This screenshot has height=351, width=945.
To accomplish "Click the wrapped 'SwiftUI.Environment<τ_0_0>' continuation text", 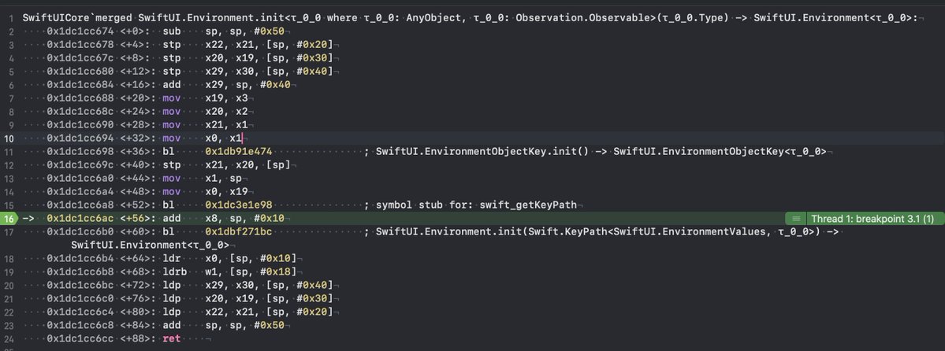I will pos(150,245).
